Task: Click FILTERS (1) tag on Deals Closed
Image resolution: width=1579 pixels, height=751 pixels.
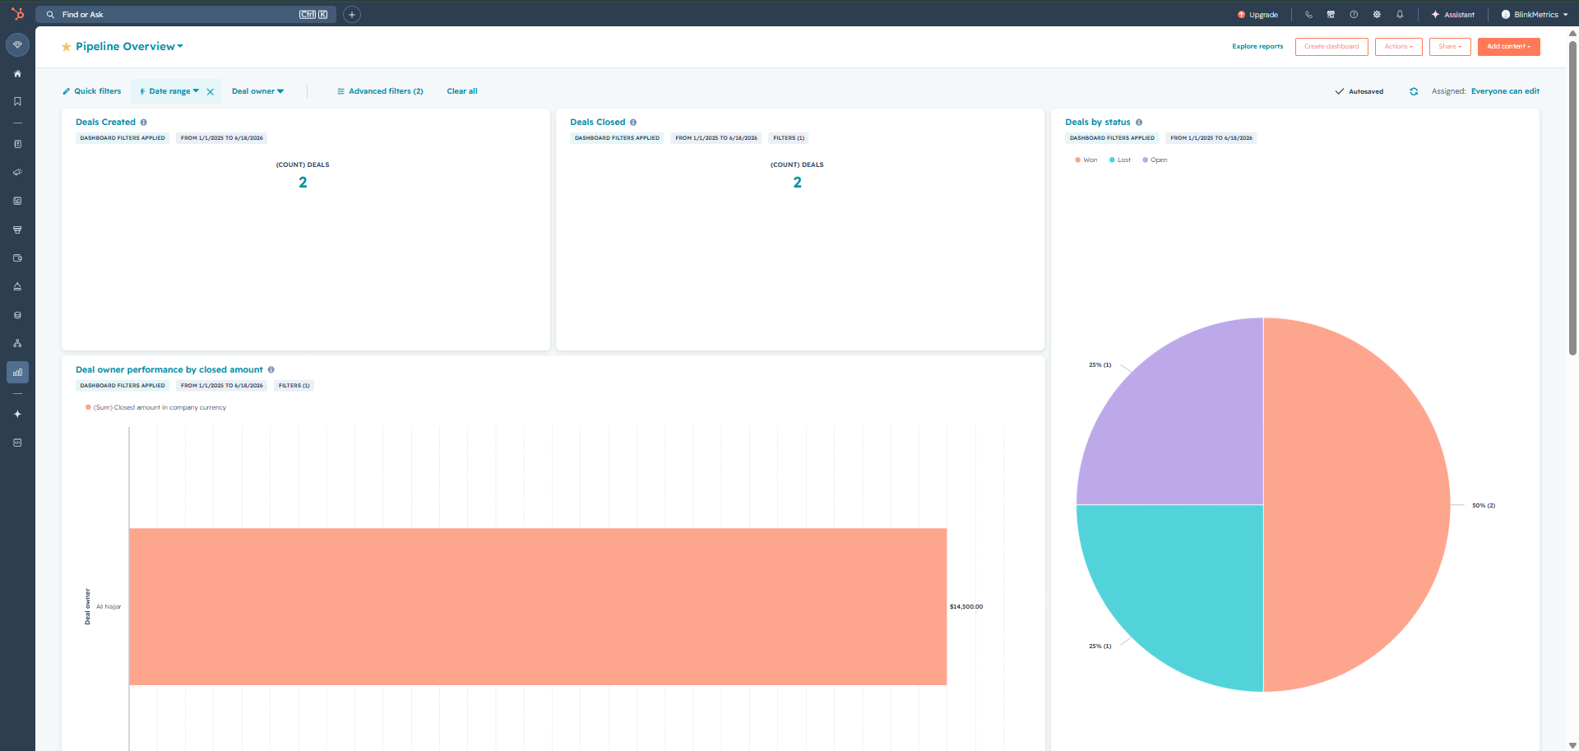Action: [789, 138]
